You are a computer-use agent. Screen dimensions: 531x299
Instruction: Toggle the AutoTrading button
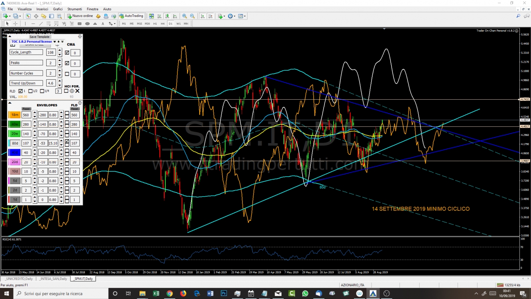pyautogui.click(x=131, y=16)
